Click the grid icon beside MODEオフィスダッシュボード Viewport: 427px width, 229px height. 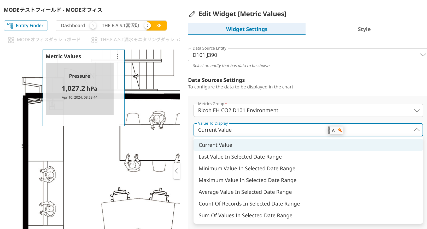coord(11,40)
